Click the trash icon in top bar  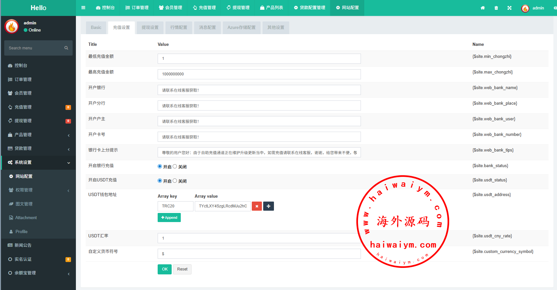[x=496, y=8]
